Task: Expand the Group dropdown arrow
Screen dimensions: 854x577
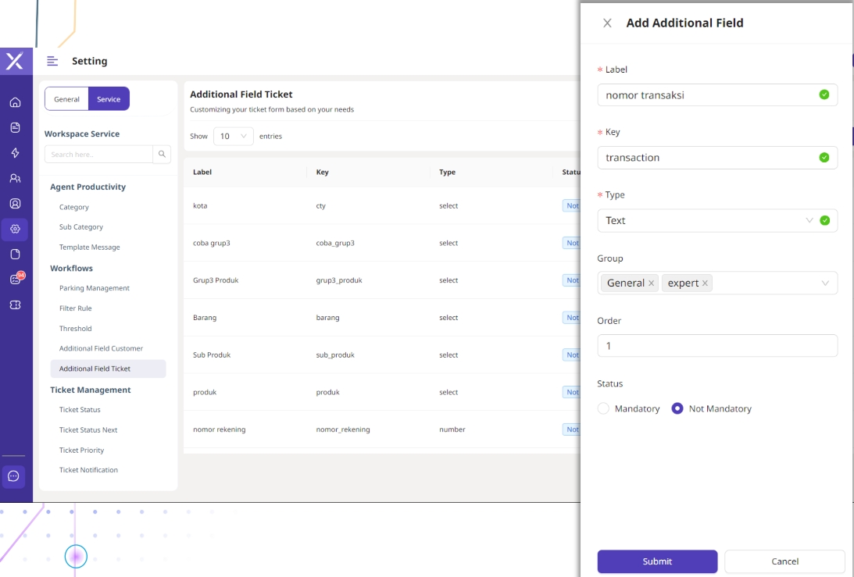Action: pyautogui.click(x=825, y=283)
